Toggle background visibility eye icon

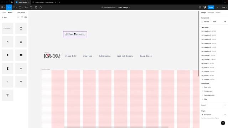[x=225, y=22]
